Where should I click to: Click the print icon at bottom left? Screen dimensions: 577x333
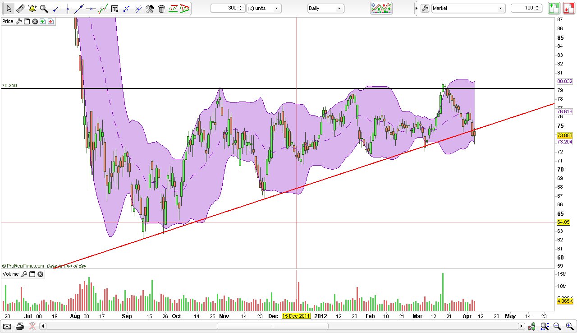point(20,326)
